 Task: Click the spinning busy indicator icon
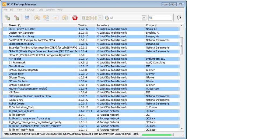179,17
